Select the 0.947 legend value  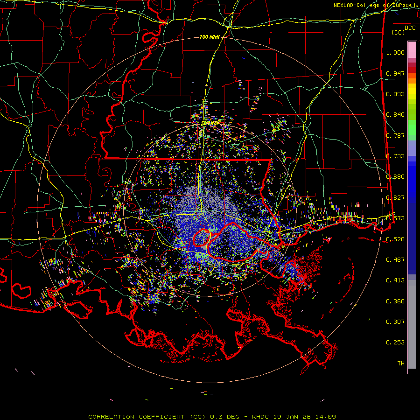(395, 73)
